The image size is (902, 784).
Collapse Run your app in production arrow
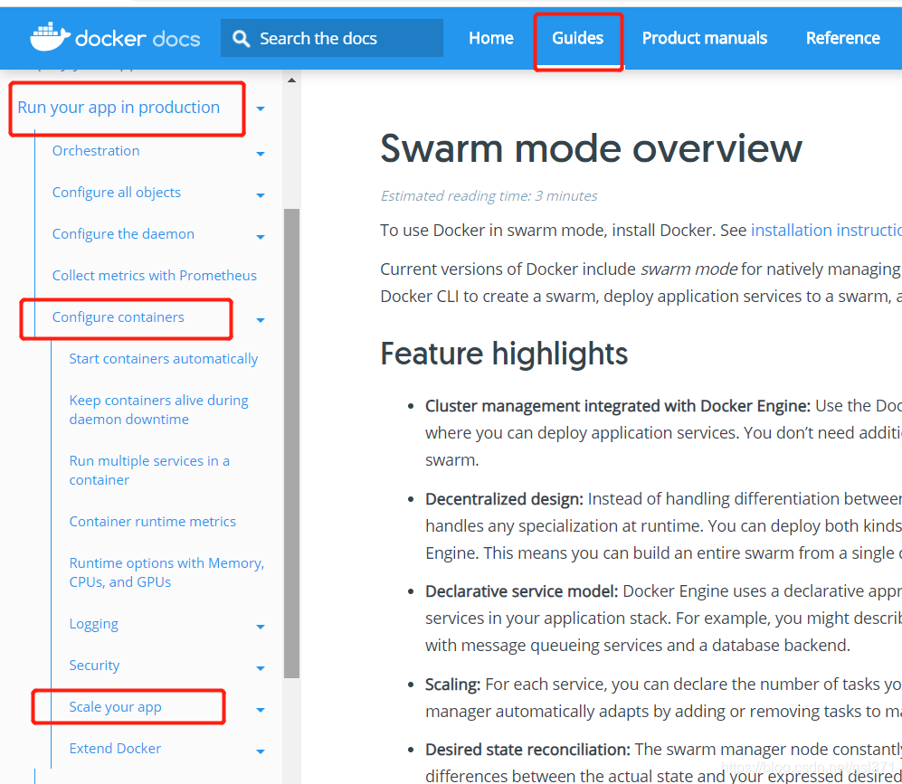coord(261,109)
